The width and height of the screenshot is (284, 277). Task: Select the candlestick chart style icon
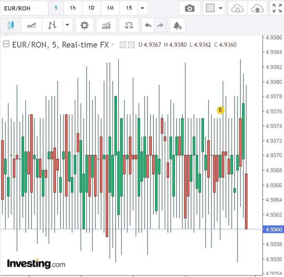click(x=10, y=25)
